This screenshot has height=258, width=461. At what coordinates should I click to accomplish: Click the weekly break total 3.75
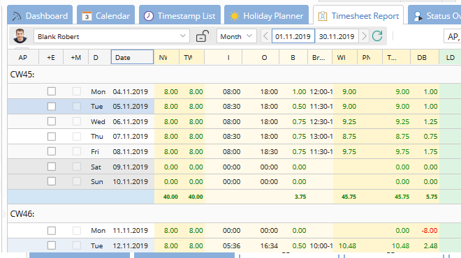[300, 197]
